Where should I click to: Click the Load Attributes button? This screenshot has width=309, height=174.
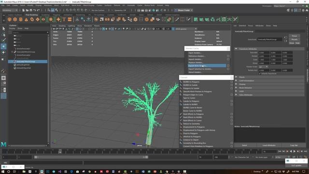point(269,145)
